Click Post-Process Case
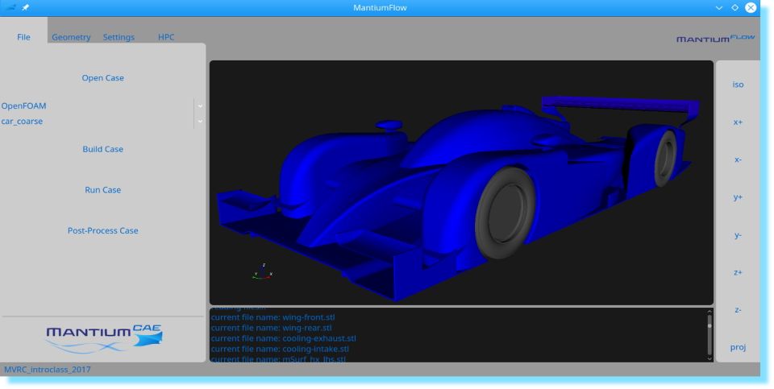Screen dimensions: 774x389 tap(102, 230)
